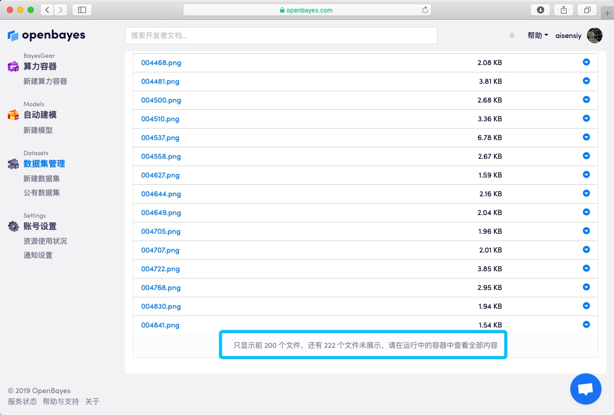614x415 pixels.
Task: Reload the page in address bar
Action: (x=425, y=10)
